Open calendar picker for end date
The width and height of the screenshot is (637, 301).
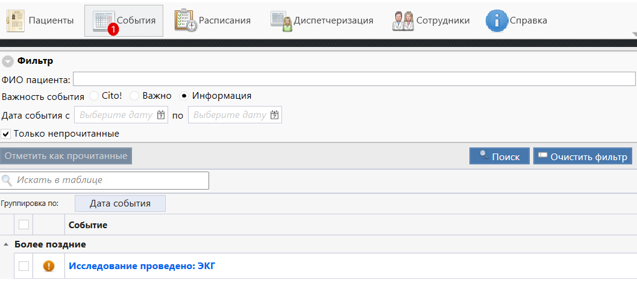275,115
